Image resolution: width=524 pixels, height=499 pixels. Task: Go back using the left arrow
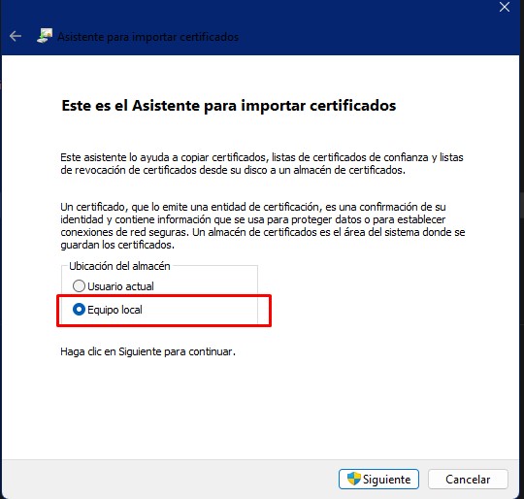coord(16,36)
